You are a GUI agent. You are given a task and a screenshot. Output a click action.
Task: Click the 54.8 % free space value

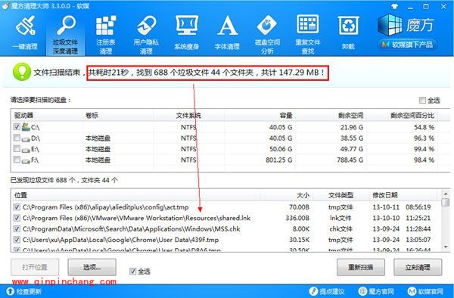424,127
